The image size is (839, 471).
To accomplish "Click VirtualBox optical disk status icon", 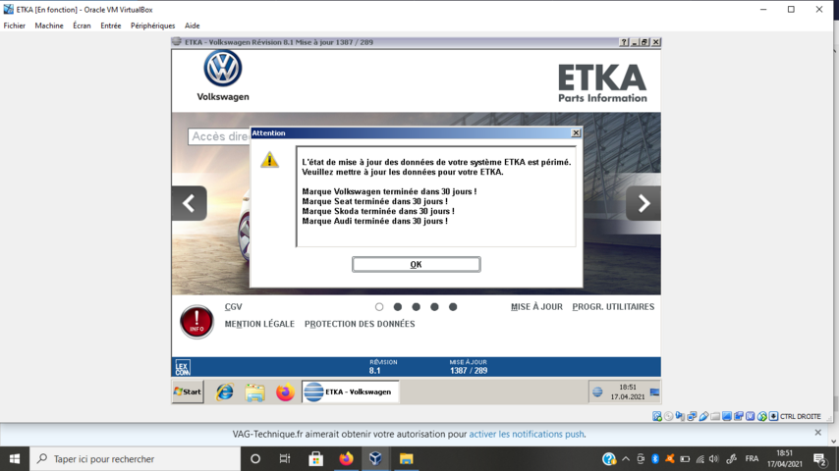I will click(x=668, y=416).
